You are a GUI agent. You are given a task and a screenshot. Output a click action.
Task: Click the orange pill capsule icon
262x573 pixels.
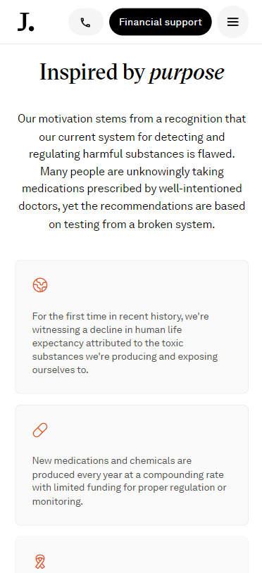click(x=40, y=430)
